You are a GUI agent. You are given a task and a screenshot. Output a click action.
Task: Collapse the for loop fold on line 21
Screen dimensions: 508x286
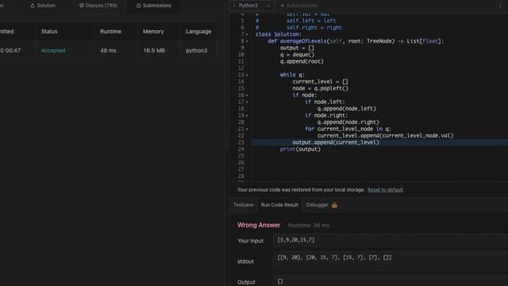247,129
